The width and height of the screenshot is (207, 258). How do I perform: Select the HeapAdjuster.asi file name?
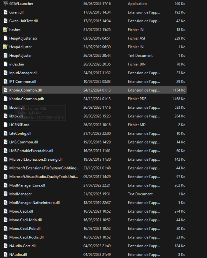tap(23, 38)
